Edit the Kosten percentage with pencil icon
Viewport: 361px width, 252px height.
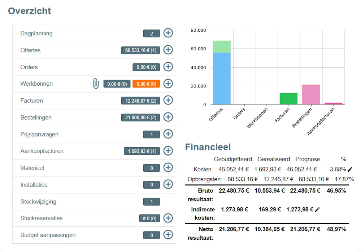350,169
